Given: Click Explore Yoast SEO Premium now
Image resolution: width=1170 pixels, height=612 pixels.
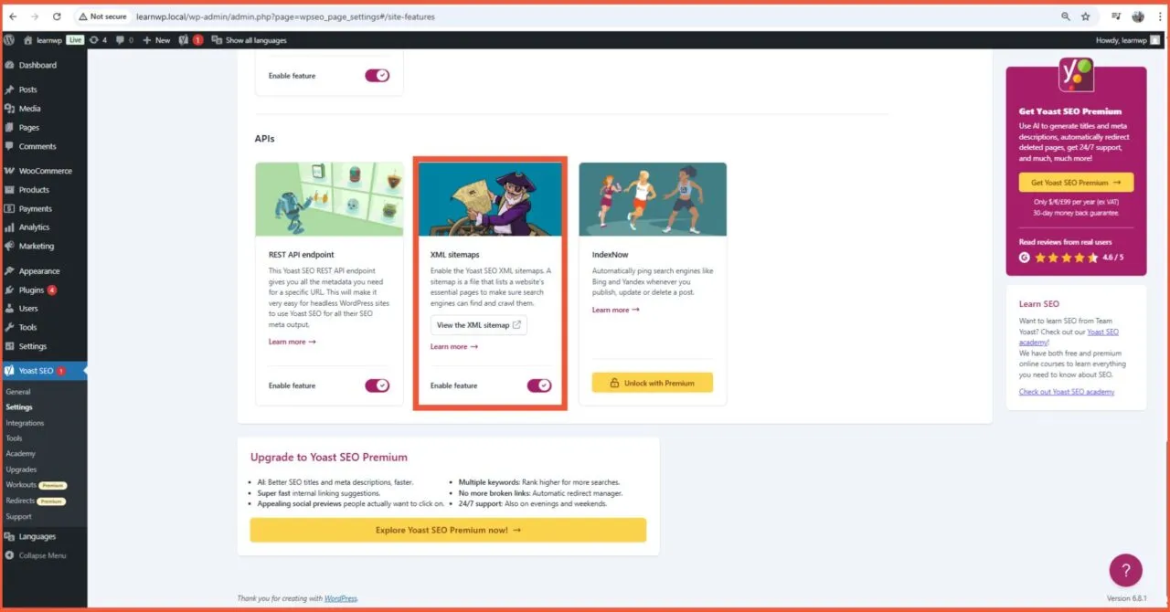Looking at the screenshot, I should point(447,530).
